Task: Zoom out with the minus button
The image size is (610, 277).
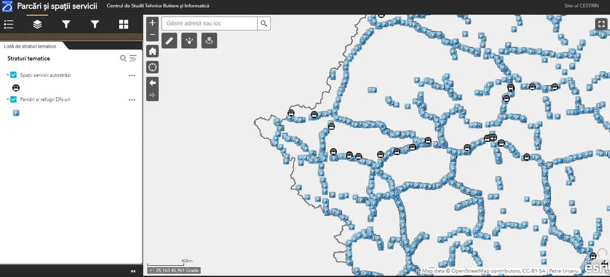Action: (152, 35)
